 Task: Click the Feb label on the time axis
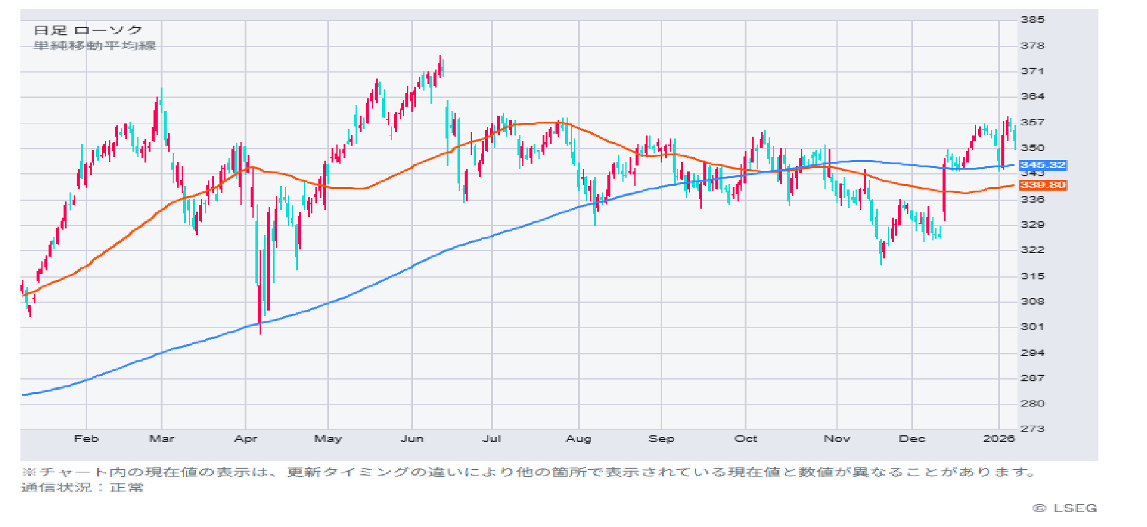(86, 439)
